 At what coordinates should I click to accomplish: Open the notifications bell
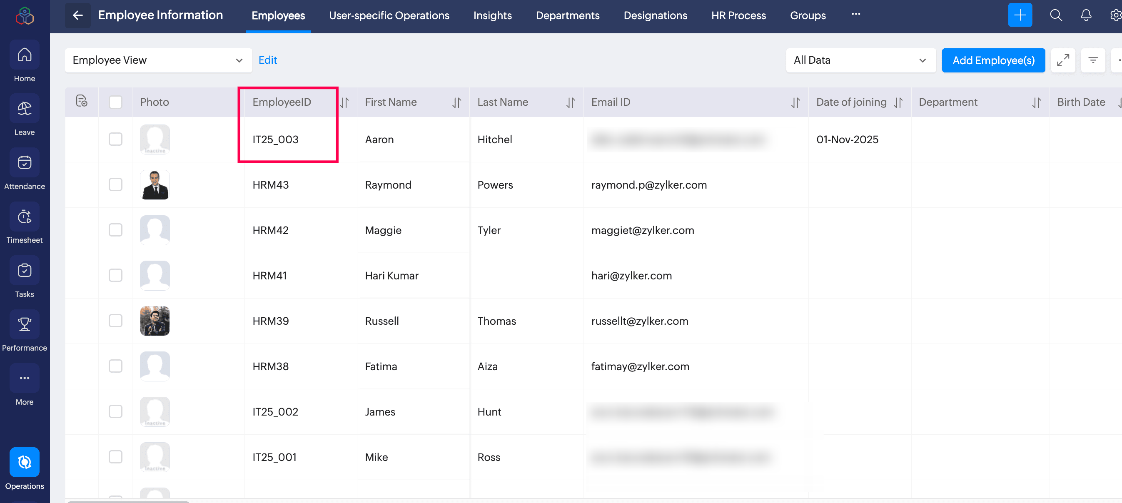(1086, 16)
